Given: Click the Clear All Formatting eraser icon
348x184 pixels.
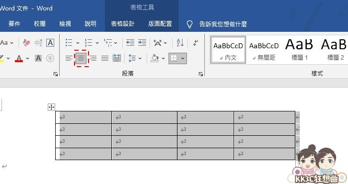Looking at the screenshot, I should 26,42.
